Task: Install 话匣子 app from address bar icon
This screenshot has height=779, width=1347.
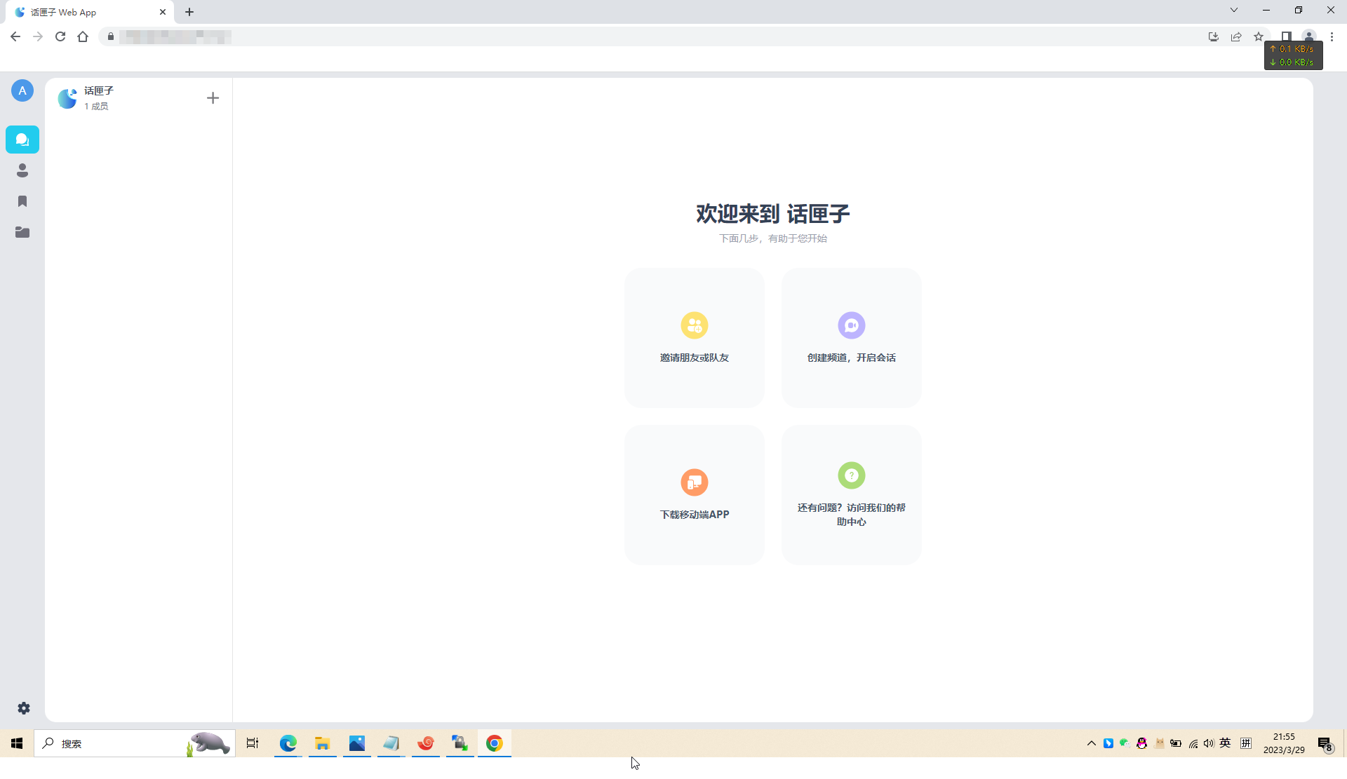Action: point(1213,36)
